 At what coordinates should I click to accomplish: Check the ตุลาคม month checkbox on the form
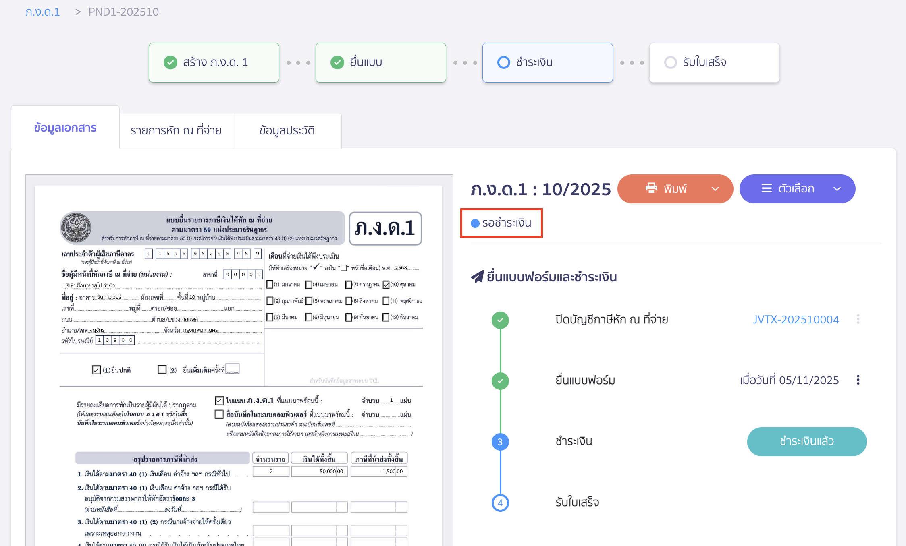tap(387, 285)
